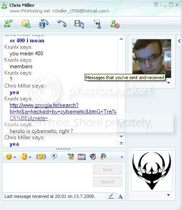Call contact using the phone handset icon

pos(62,24)
